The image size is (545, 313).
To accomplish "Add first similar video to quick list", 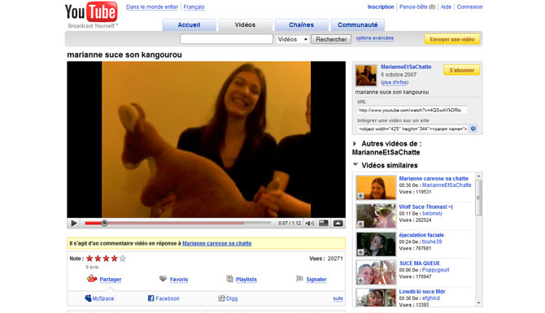I will coord(361,196).
